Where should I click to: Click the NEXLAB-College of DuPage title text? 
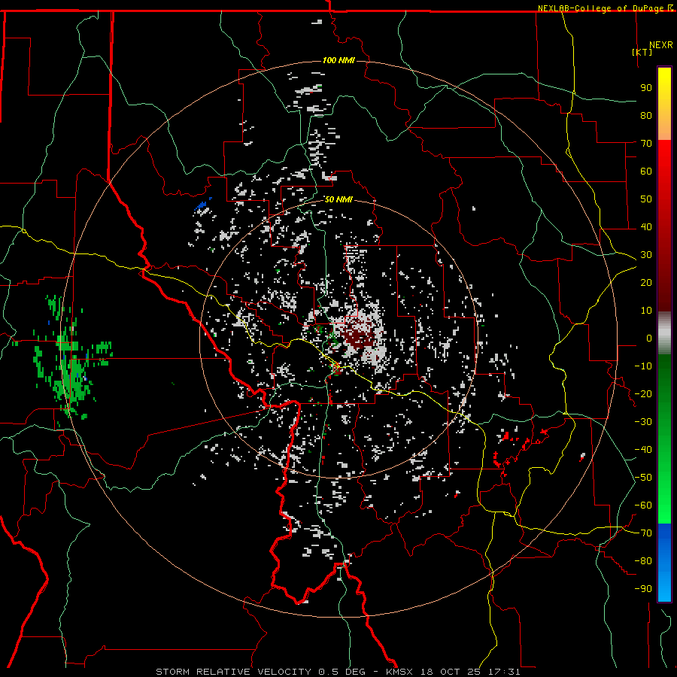click(602, 8)
